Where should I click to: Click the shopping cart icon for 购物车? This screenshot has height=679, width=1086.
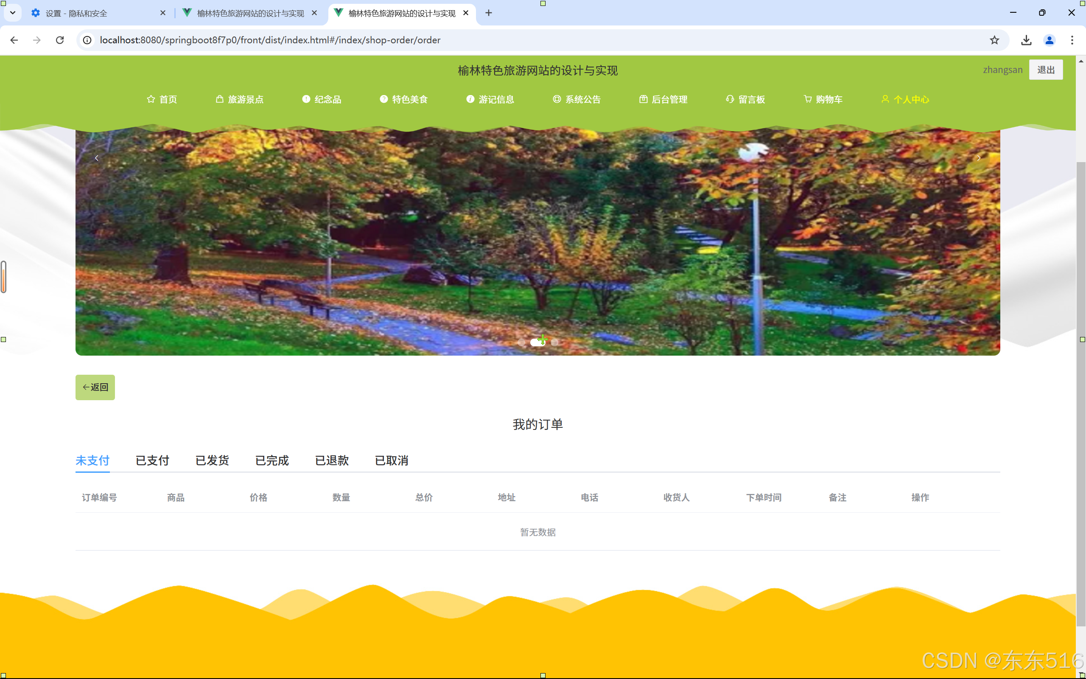(807, 99)
